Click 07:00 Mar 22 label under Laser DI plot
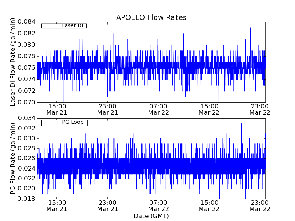295x221 pixels. click(159, 109)
